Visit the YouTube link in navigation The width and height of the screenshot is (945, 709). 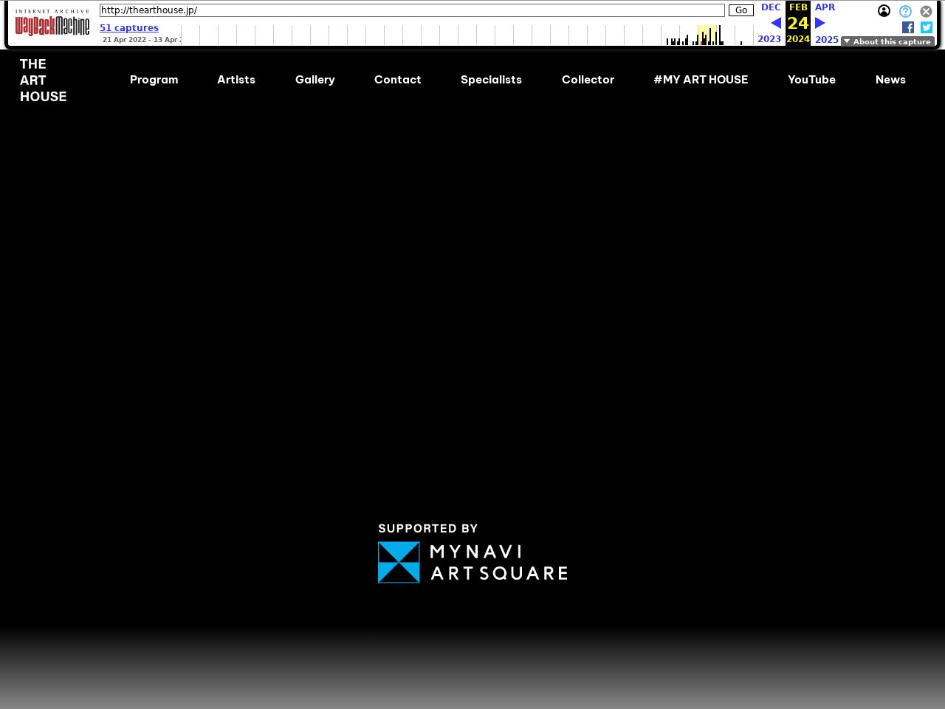tap(811, 80)
